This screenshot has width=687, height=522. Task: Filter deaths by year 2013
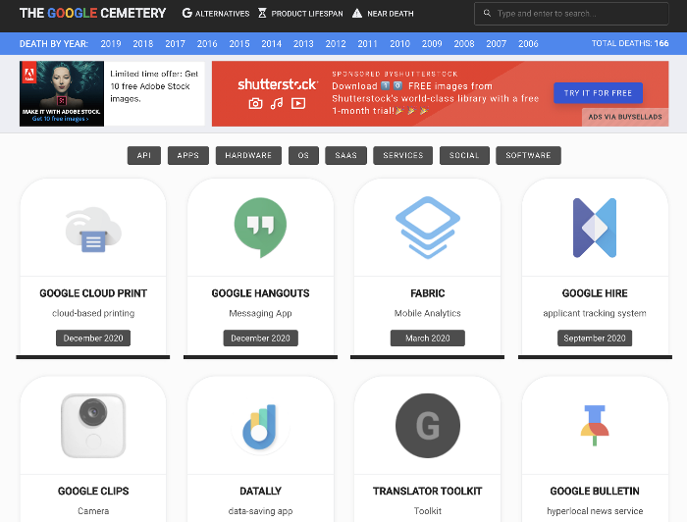click(303, 44)
